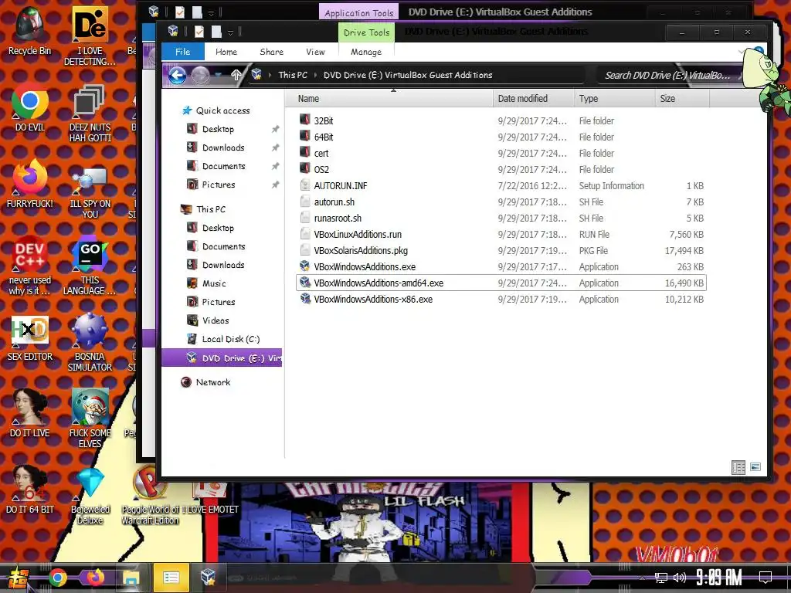The height and width of the screenshot is (593, 791).
Task: Select Quick access in the navigation pane
Action: click(222, 110)
